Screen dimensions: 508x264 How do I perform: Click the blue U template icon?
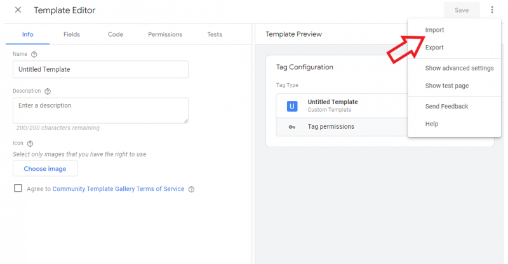(292, 106)
